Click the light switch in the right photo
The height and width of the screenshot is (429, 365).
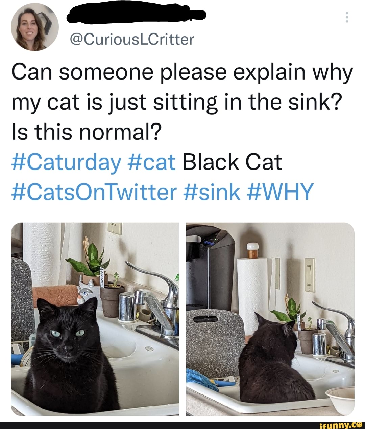[x=310, y=274]
